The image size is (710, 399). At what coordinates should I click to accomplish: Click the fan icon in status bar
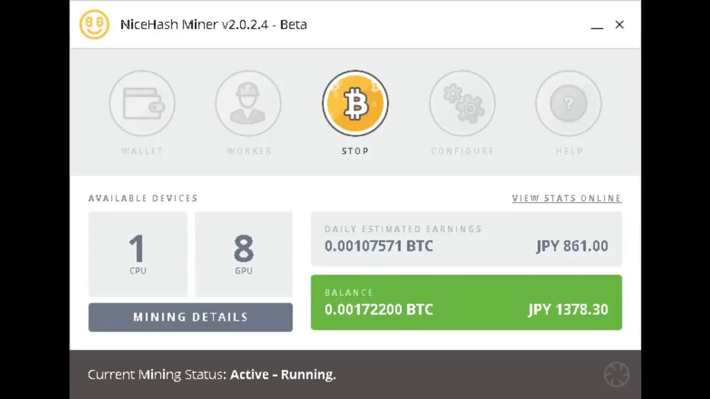pos(616,375)
